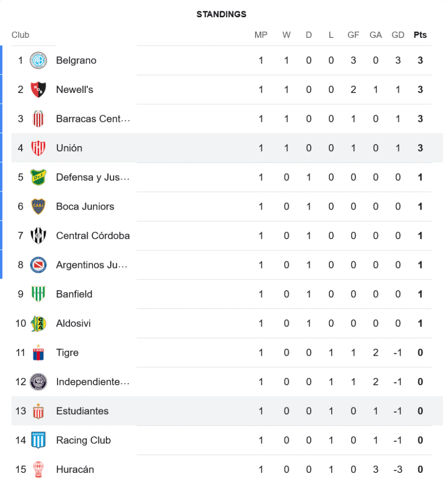This screenshot has width=443, height=492.
Task: Click the Belgrano club crest icon
Action: coord(38,61)
